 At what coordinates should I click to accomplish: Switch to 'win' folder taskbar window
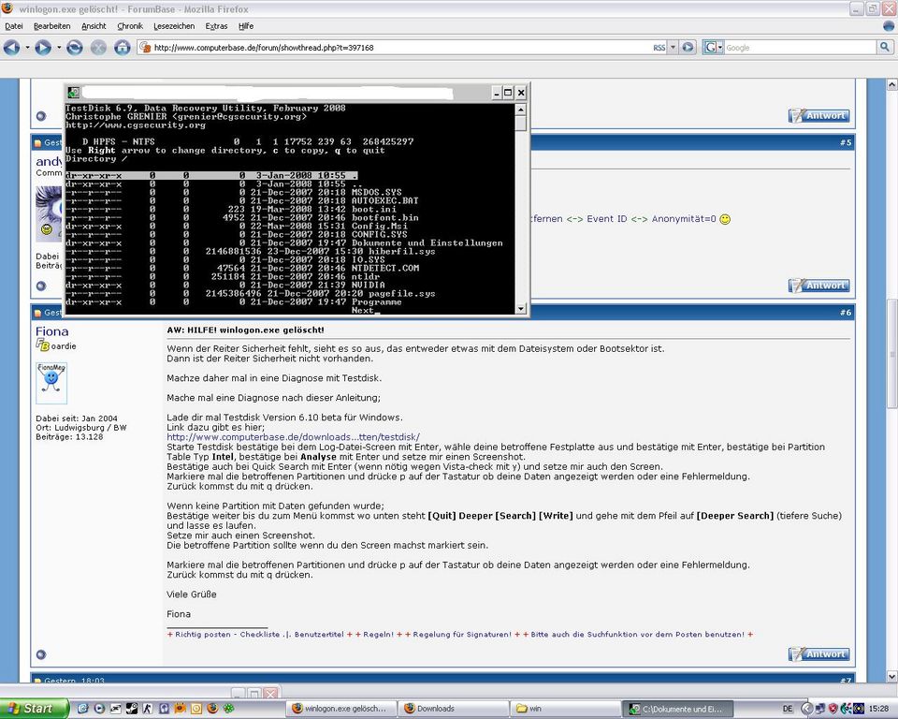click(565, 709)
